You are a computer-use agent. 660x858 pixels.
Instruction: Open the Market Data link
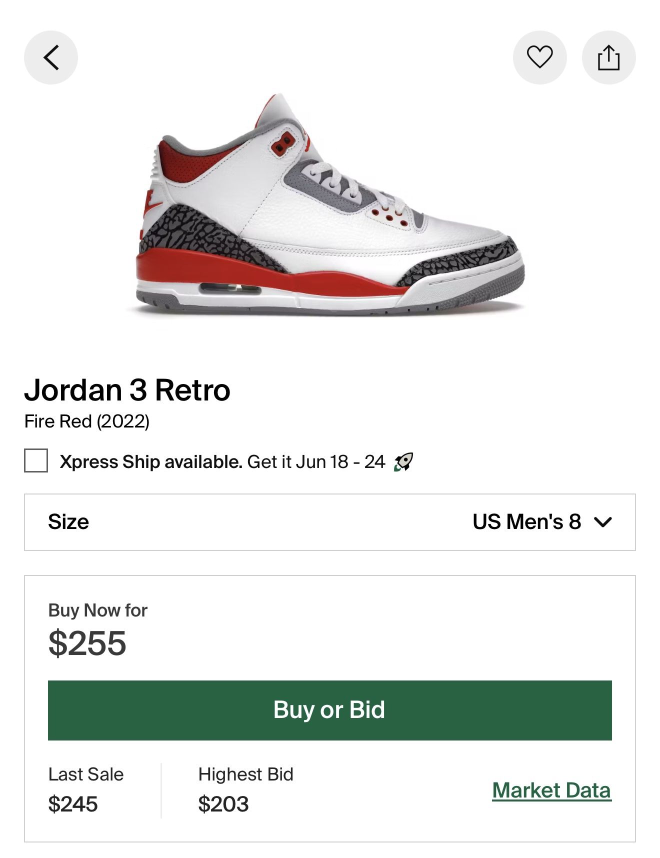(x=551, y=790)
